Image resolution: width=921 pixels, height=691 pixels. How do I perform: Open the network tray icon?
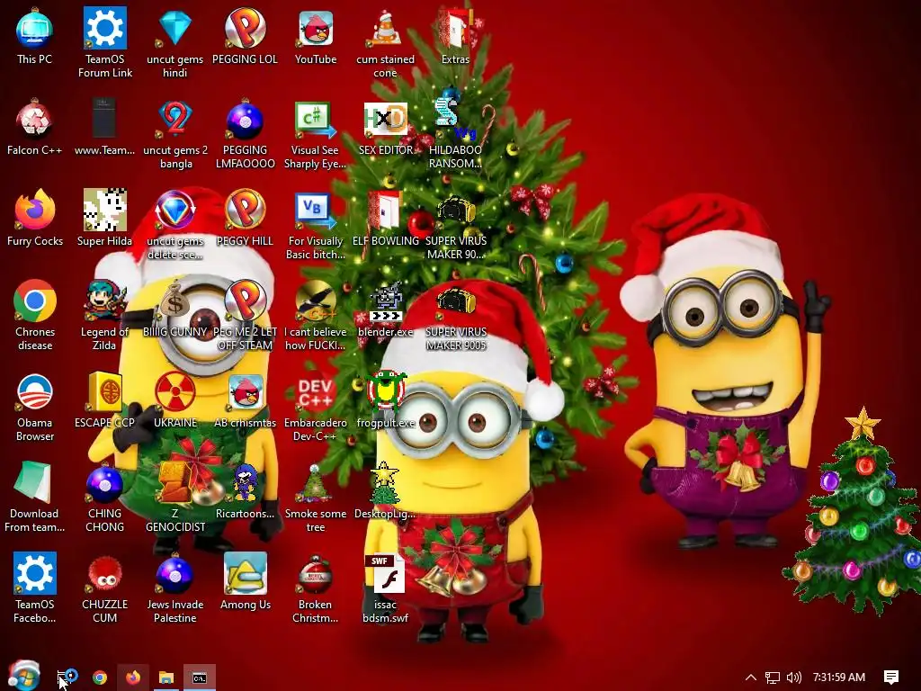773,678
